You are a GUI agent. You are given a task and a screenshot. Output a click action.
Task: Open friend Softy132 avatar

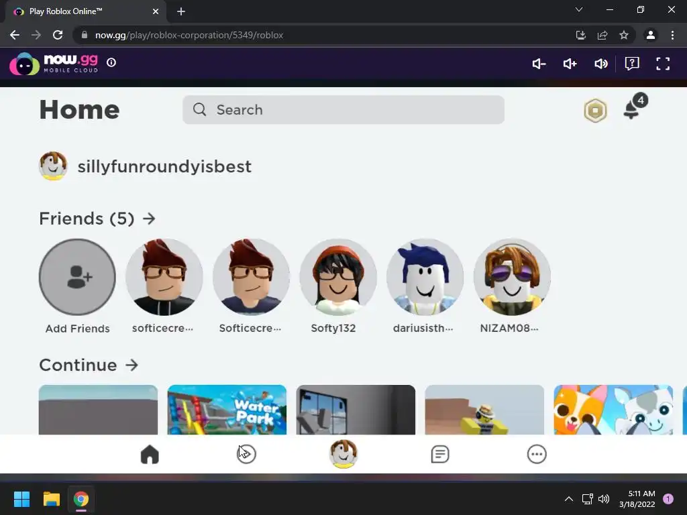point(338,277)
